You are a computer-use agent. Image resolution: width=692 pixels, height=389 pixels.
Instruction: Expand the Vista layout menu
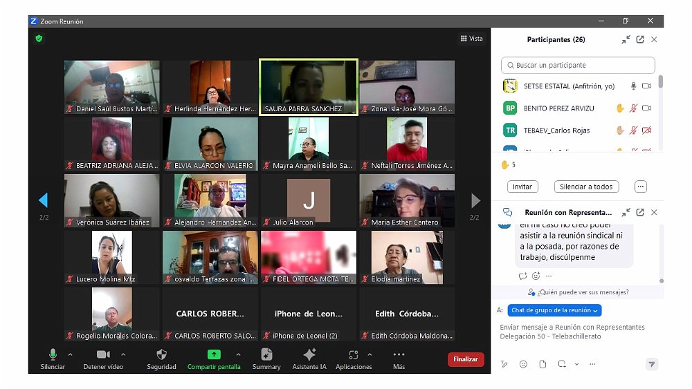coord(472,39)
